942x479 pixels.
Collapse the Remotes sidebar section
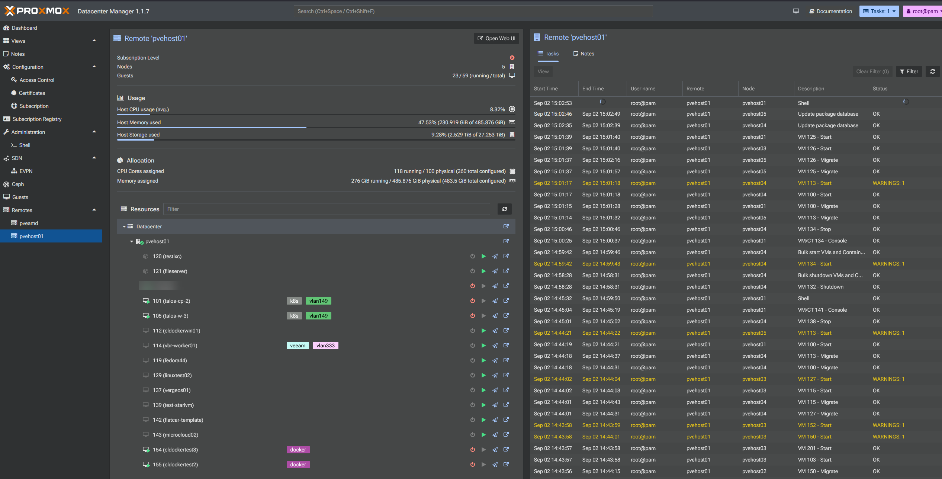click(x=94, y=210)
